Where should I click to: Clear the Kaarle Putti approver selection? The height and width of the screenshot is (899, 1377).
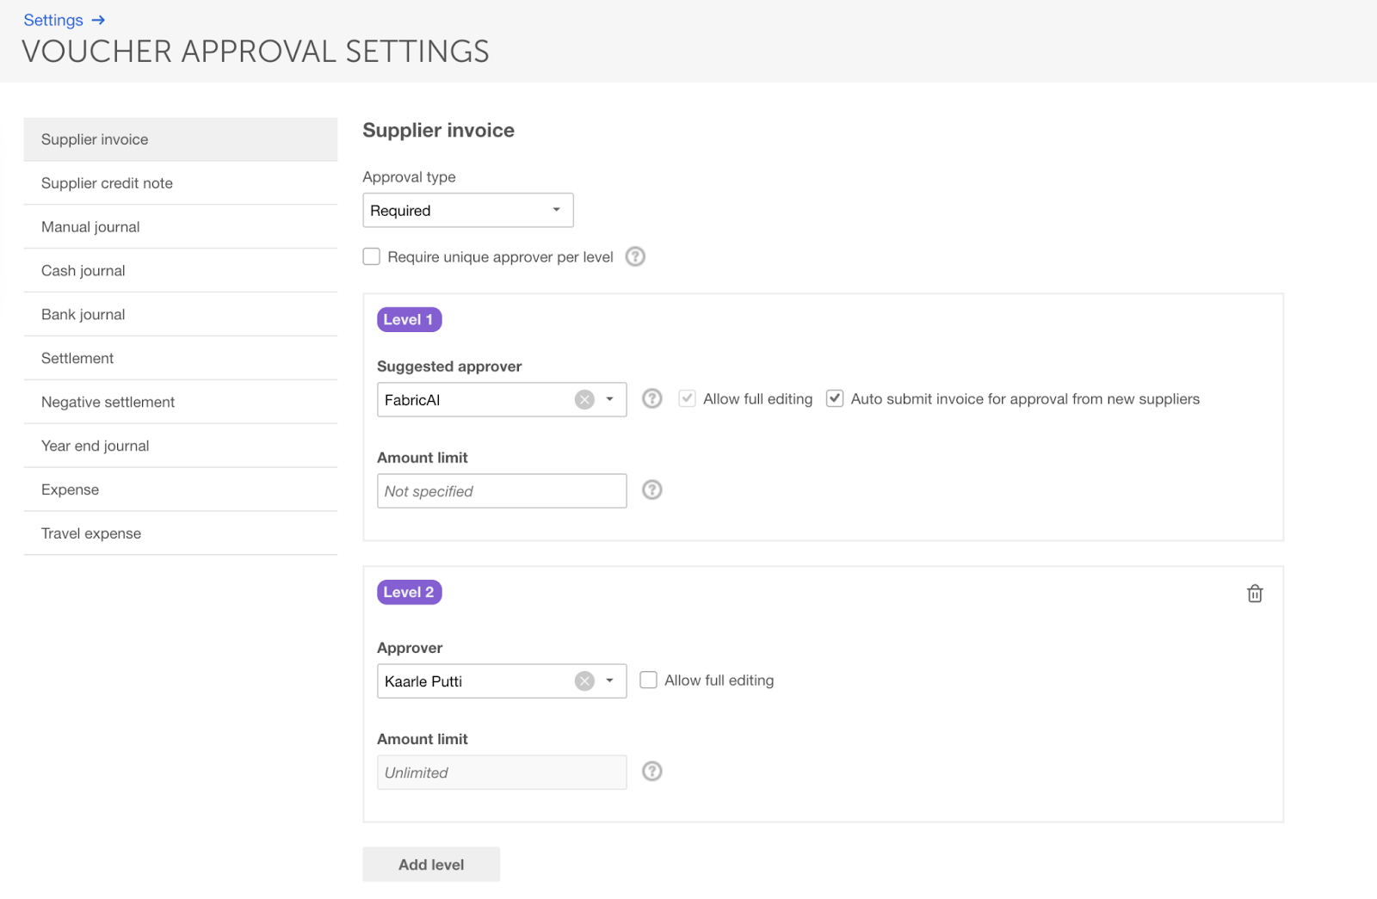pyautogui.click(x=584, y=681)
